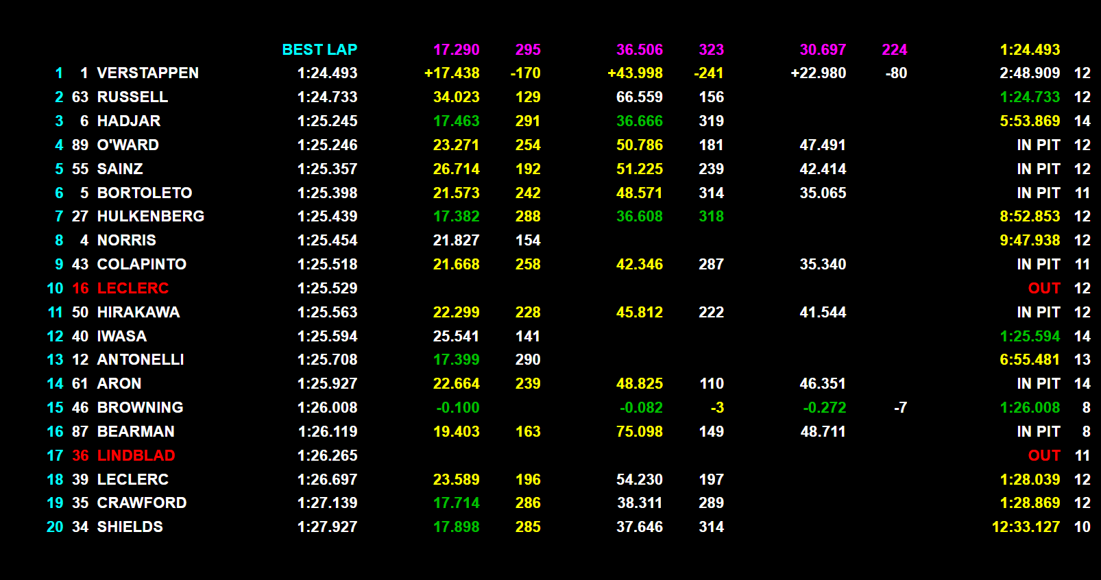Select VERSTAPPEN driver name in first row
The height and width of the screenshot is (580, 1101).
click(147, 73)
